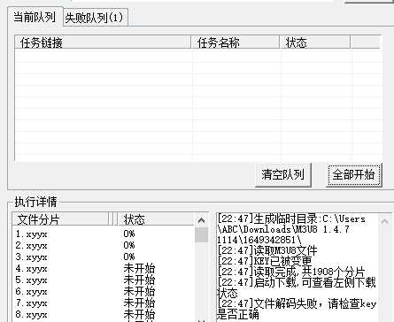Screen dimensions: 394x322
Task: Click log line 生成临时目录
Action: coord(291,229)
